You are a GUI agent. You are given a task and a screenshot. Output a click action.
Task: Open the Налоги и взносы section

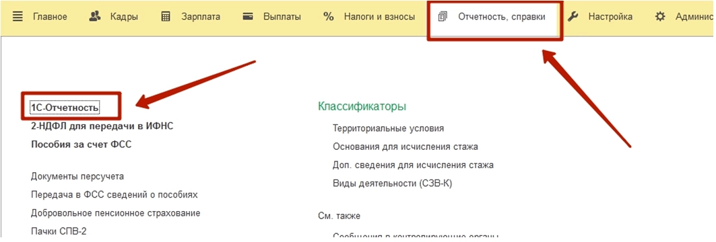(x=379, y=17)
